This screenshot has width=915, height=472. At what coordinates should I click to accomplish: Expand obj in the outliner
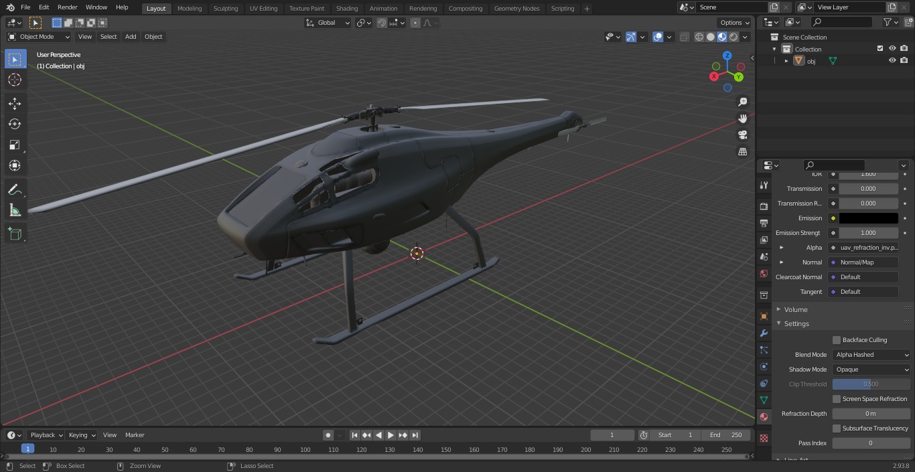(786, 61)
